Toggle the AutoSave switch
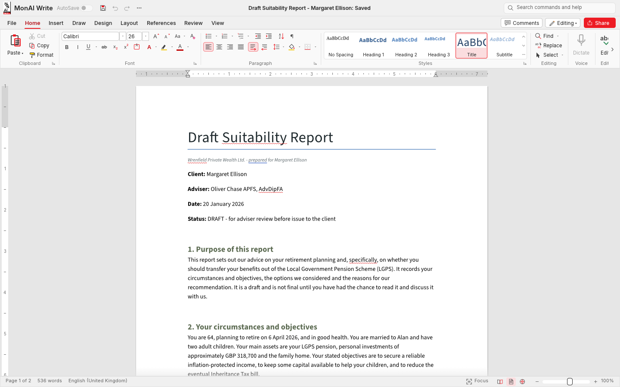Image resolution: width=620 pixels, height=387 pixels. click(86, 8)
